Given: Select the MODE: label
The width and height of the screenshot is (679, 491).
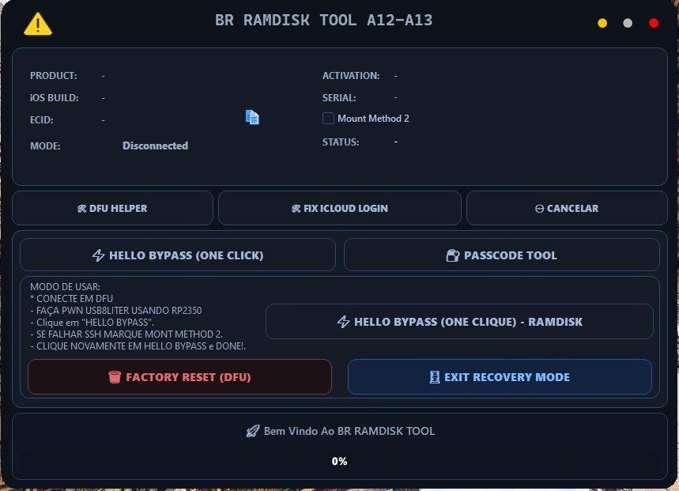Looking at the screenshot, I should pyautogui.click(x=45, y=146).
